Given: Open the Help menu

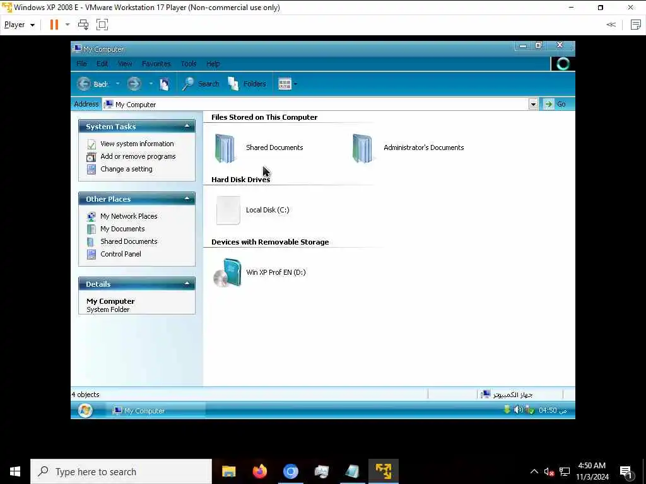Looking at the screenshot, I should pyautogui.click(x=213, y=64).
